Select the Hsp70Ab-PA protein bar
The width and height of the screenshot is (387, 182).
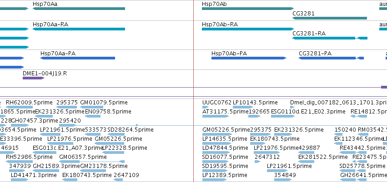point(249,58)
